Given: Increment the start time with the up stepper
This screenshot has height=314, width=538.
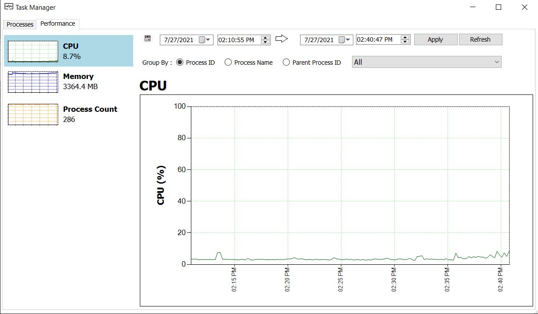Looking at the screenshot, I should coord(265,37).
